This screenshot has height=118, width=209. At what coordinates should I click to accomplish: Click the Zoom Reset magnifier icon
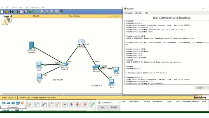46,12
